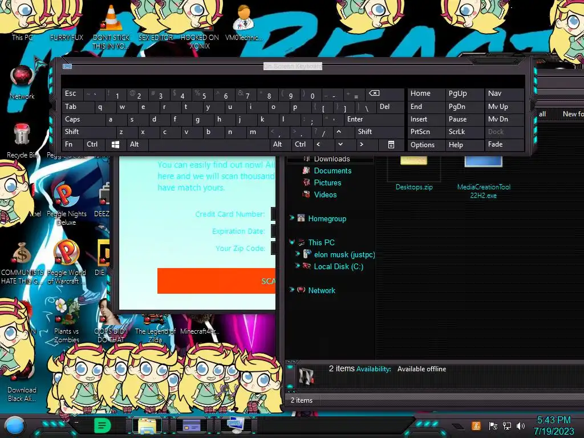Viewport: 584px width, 438px height.
Task: Launch Plants vs Zombies shortcut
Action: [x=66, y=321]
